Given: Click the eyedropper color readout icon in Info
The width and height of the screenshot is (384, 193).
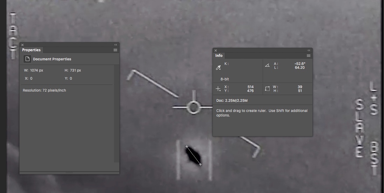Looking at the screenshot, I should point(218,67).
